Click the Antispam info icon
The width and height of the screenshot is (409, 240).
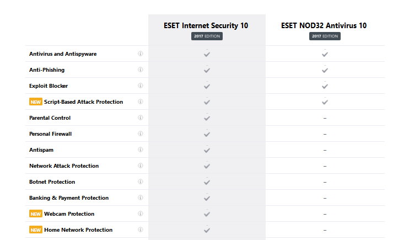click(140, 150)
